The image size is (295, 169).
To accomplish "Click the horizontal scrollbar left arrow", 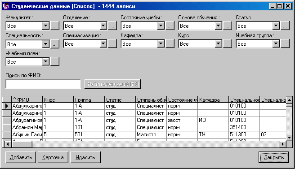I will (x=8, y=144).
